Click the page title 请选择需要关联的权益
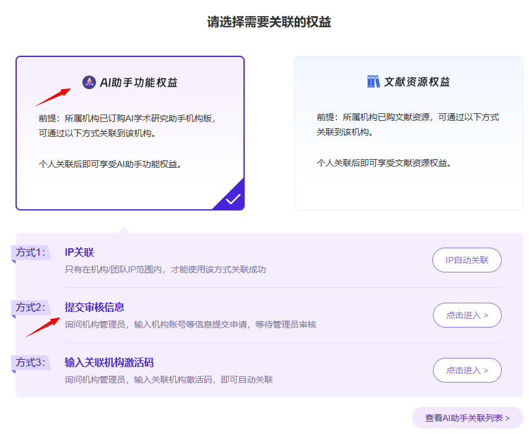Viewport: 529px width, 434px height. pyautogui.click(x=269, y=22)
